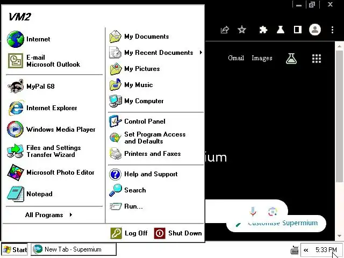Viewport: 344px width, 258px height.
Task: Click the Start button
Action: (15, 249)
